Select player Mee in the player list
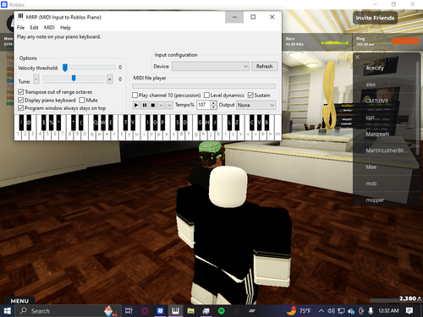This screenshot has width=423, height=317. click(371, 167)
